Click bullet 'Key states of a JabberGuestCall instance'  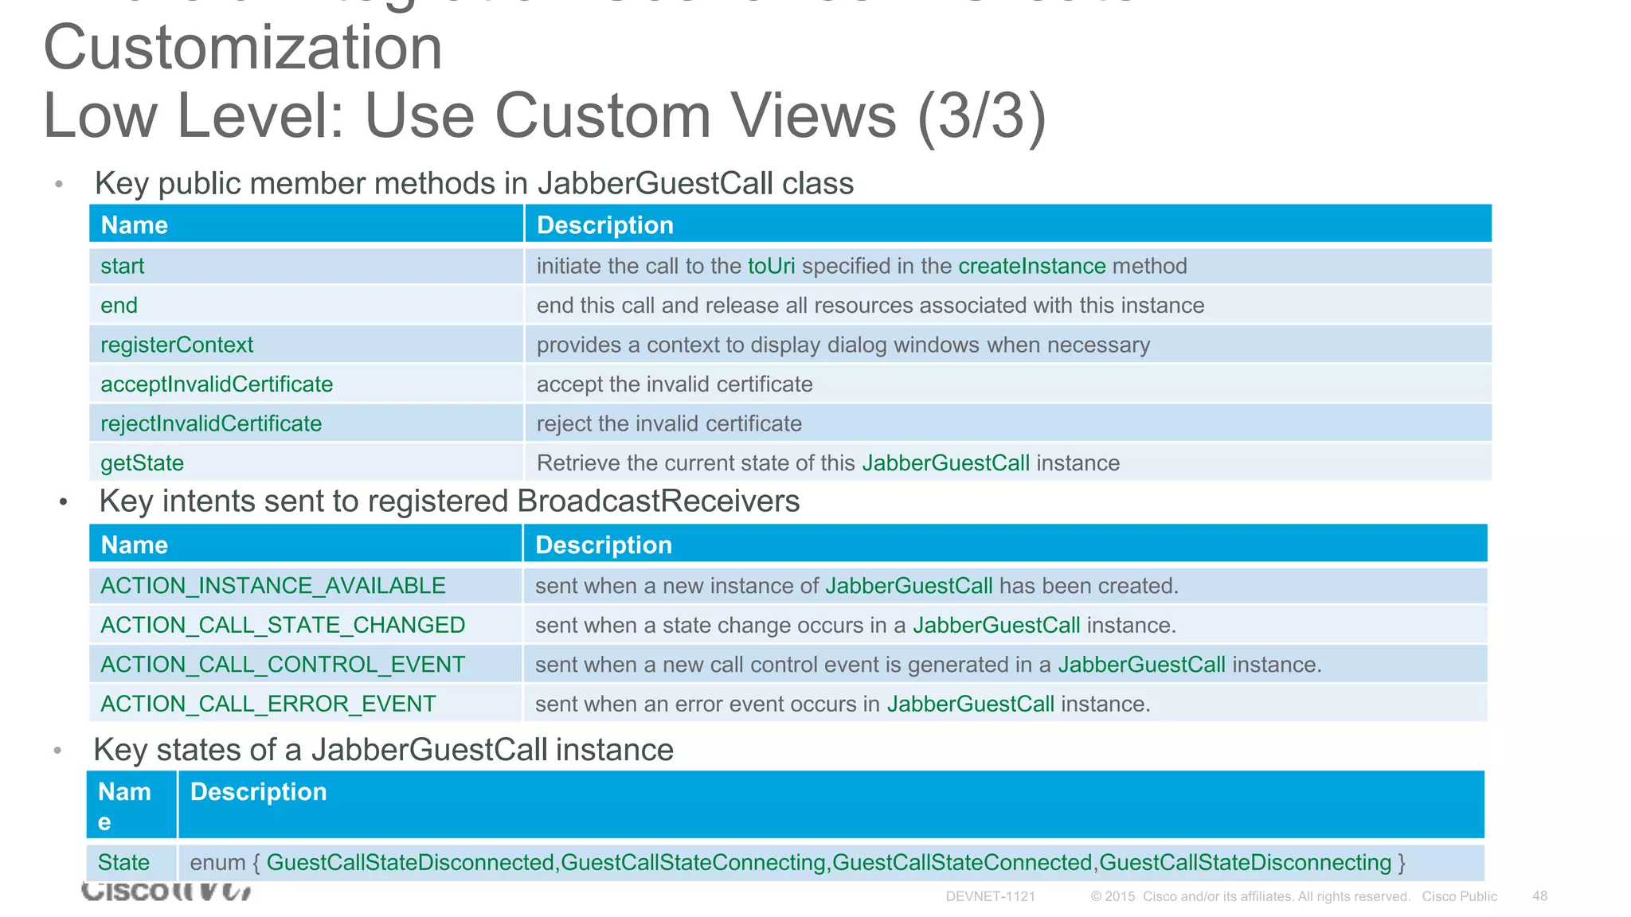coord(383,750)
